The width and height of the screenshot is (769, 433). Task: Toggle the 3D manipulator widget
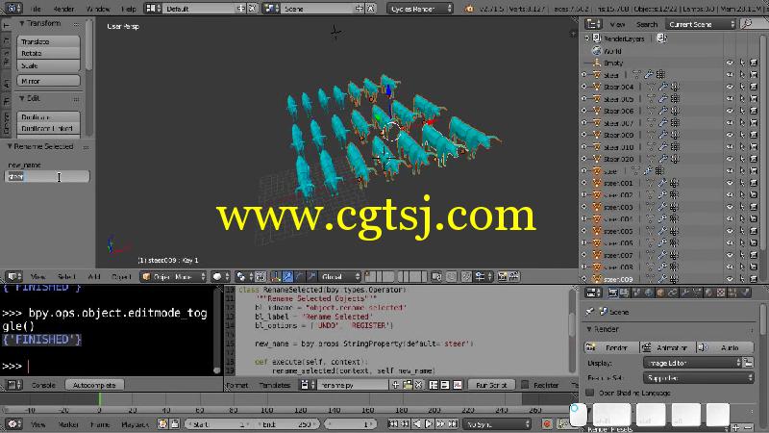pyautogui.click(x=276, y=277)
